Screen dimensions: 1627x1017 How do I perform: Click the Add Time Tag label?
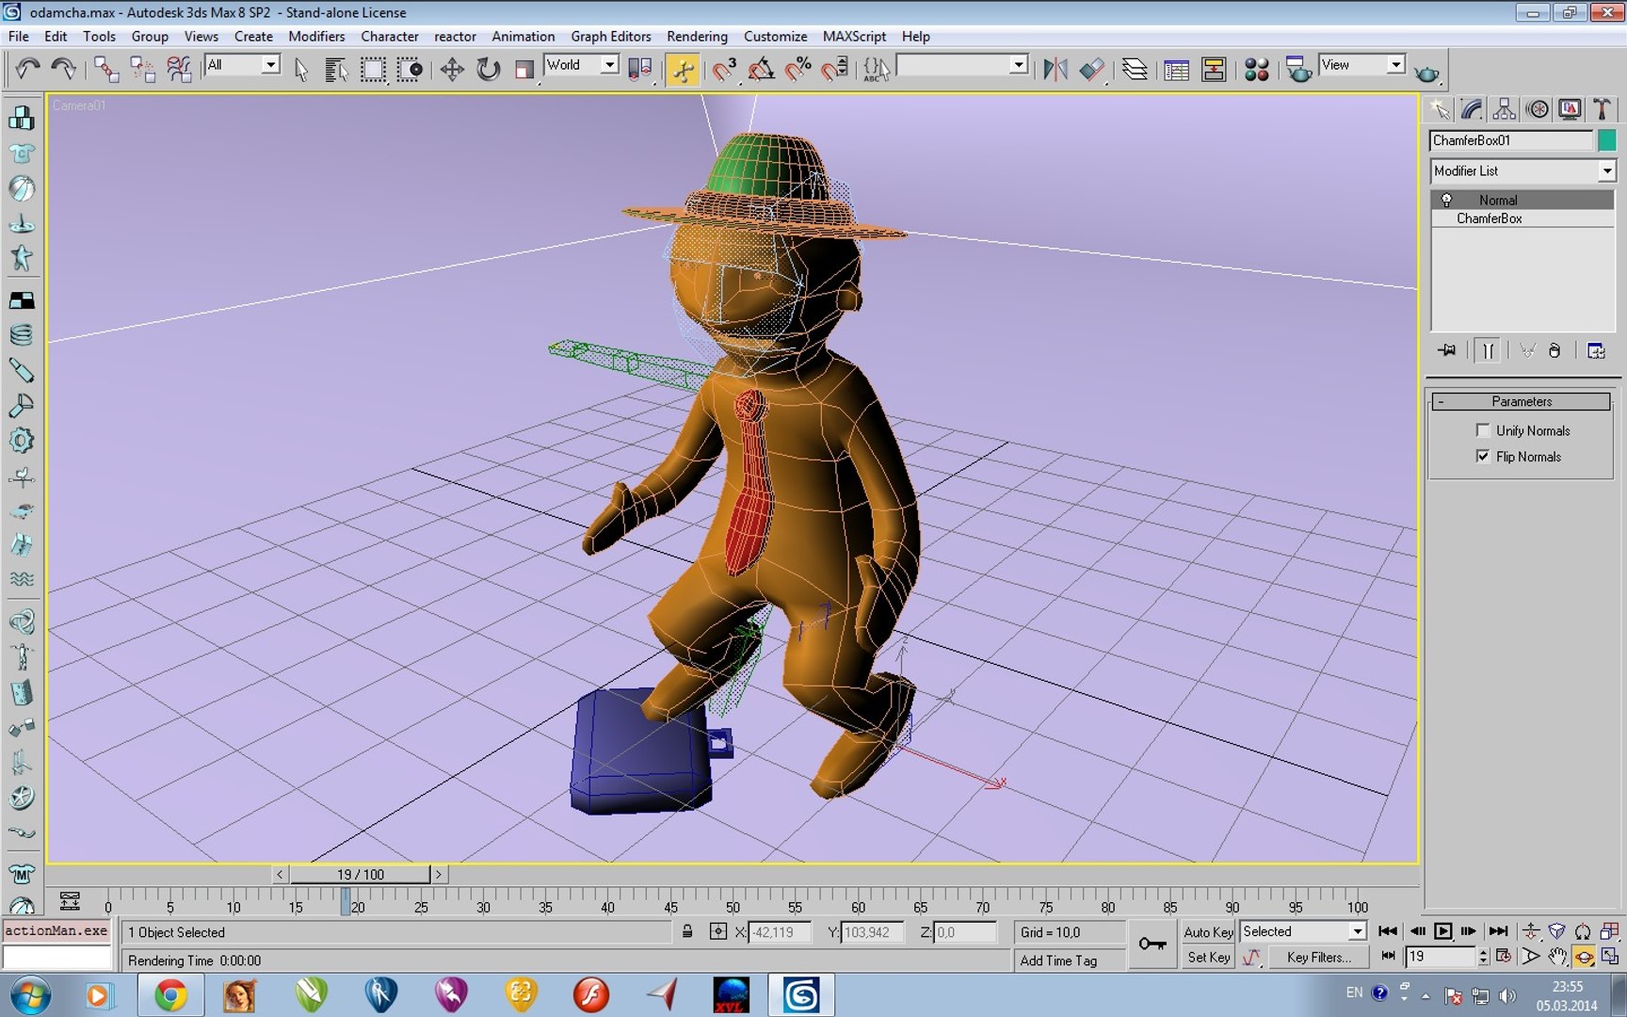click(x=1058, y=960)
